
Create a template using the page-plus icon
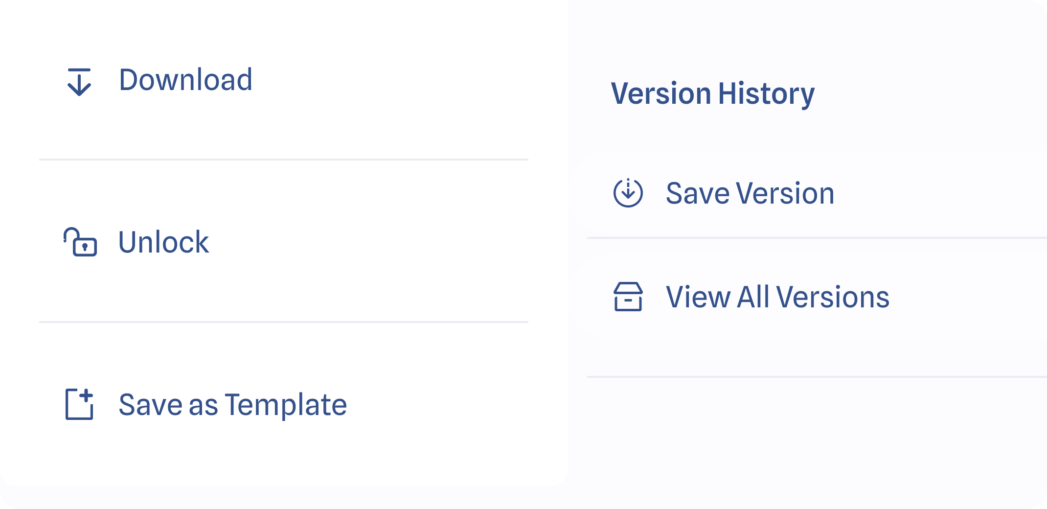[x=79, y=404]
